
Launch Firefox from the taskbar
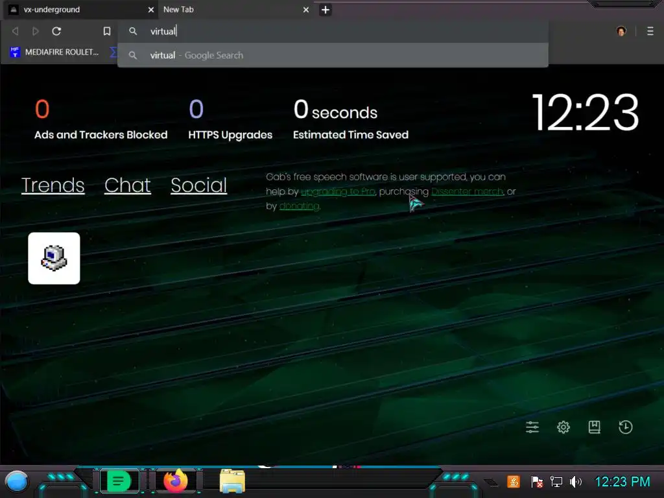point(176,482)
